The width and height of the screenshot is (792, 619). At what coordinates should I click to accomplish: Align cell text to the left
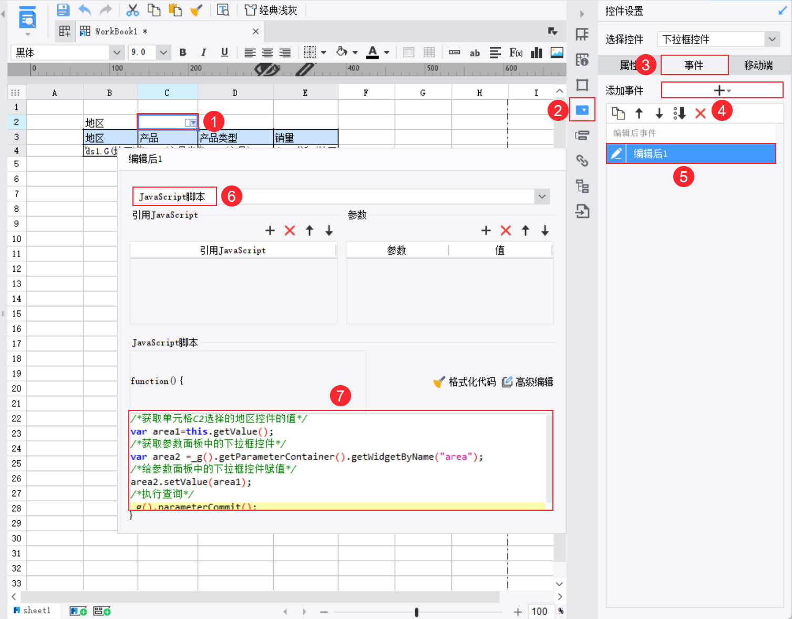tap(250, 53)
